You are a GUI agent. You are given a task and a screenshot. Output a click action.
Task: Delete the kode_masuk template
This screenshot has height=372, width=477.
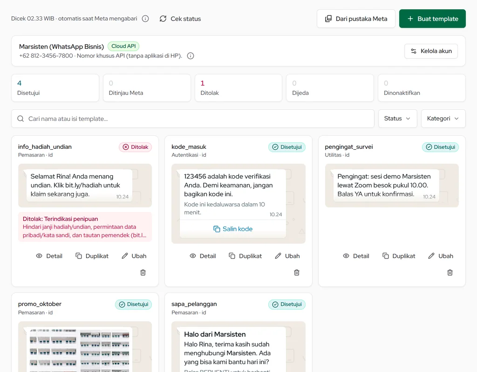[297, 272]
